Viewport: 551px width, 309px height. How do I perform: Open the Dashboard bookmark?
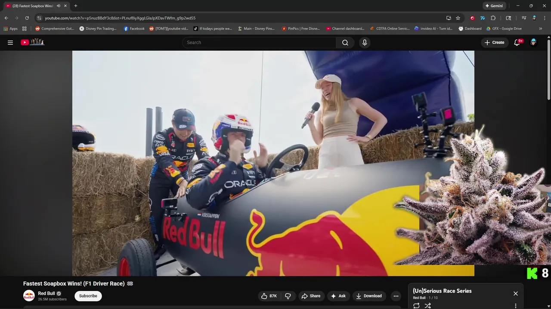click(x=470, y=29)
